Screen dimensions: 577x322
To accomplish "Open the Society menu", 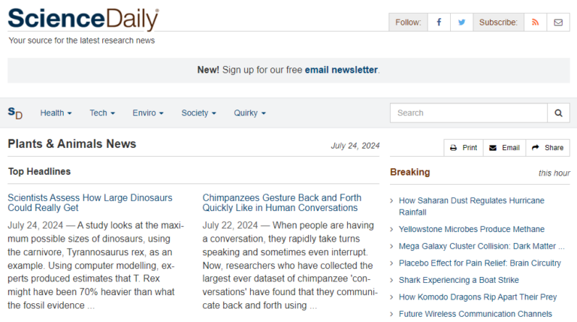I will coord(198,113).
